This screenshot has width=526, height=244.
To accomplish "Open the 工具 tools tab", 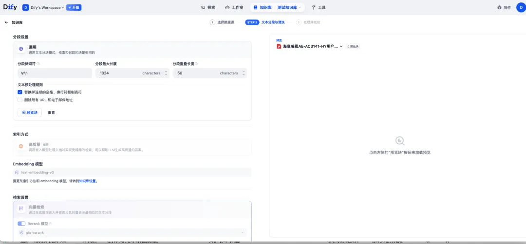I will click(x=319, y=7).
